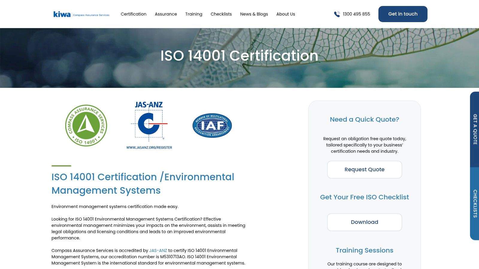The height and width of the screenshot is (269, 479).
Task: Open the Assurance menu
Action: click(x=166, y=14)
